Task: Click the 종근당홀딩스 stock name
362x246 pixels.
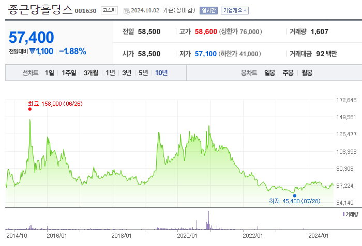Action: pos(40,10)
